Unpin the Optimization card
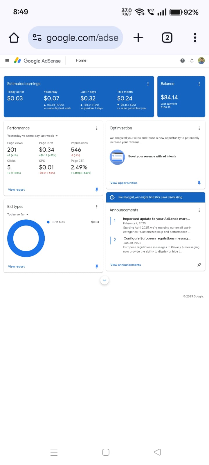This screenshot has width=209, height=465. [199, 183]
